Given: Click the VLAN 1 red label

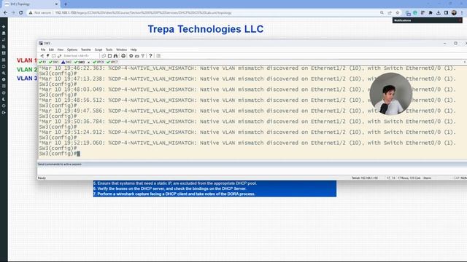Looking at the screenshot, I should pyautogui.click(x=27, y=60).
